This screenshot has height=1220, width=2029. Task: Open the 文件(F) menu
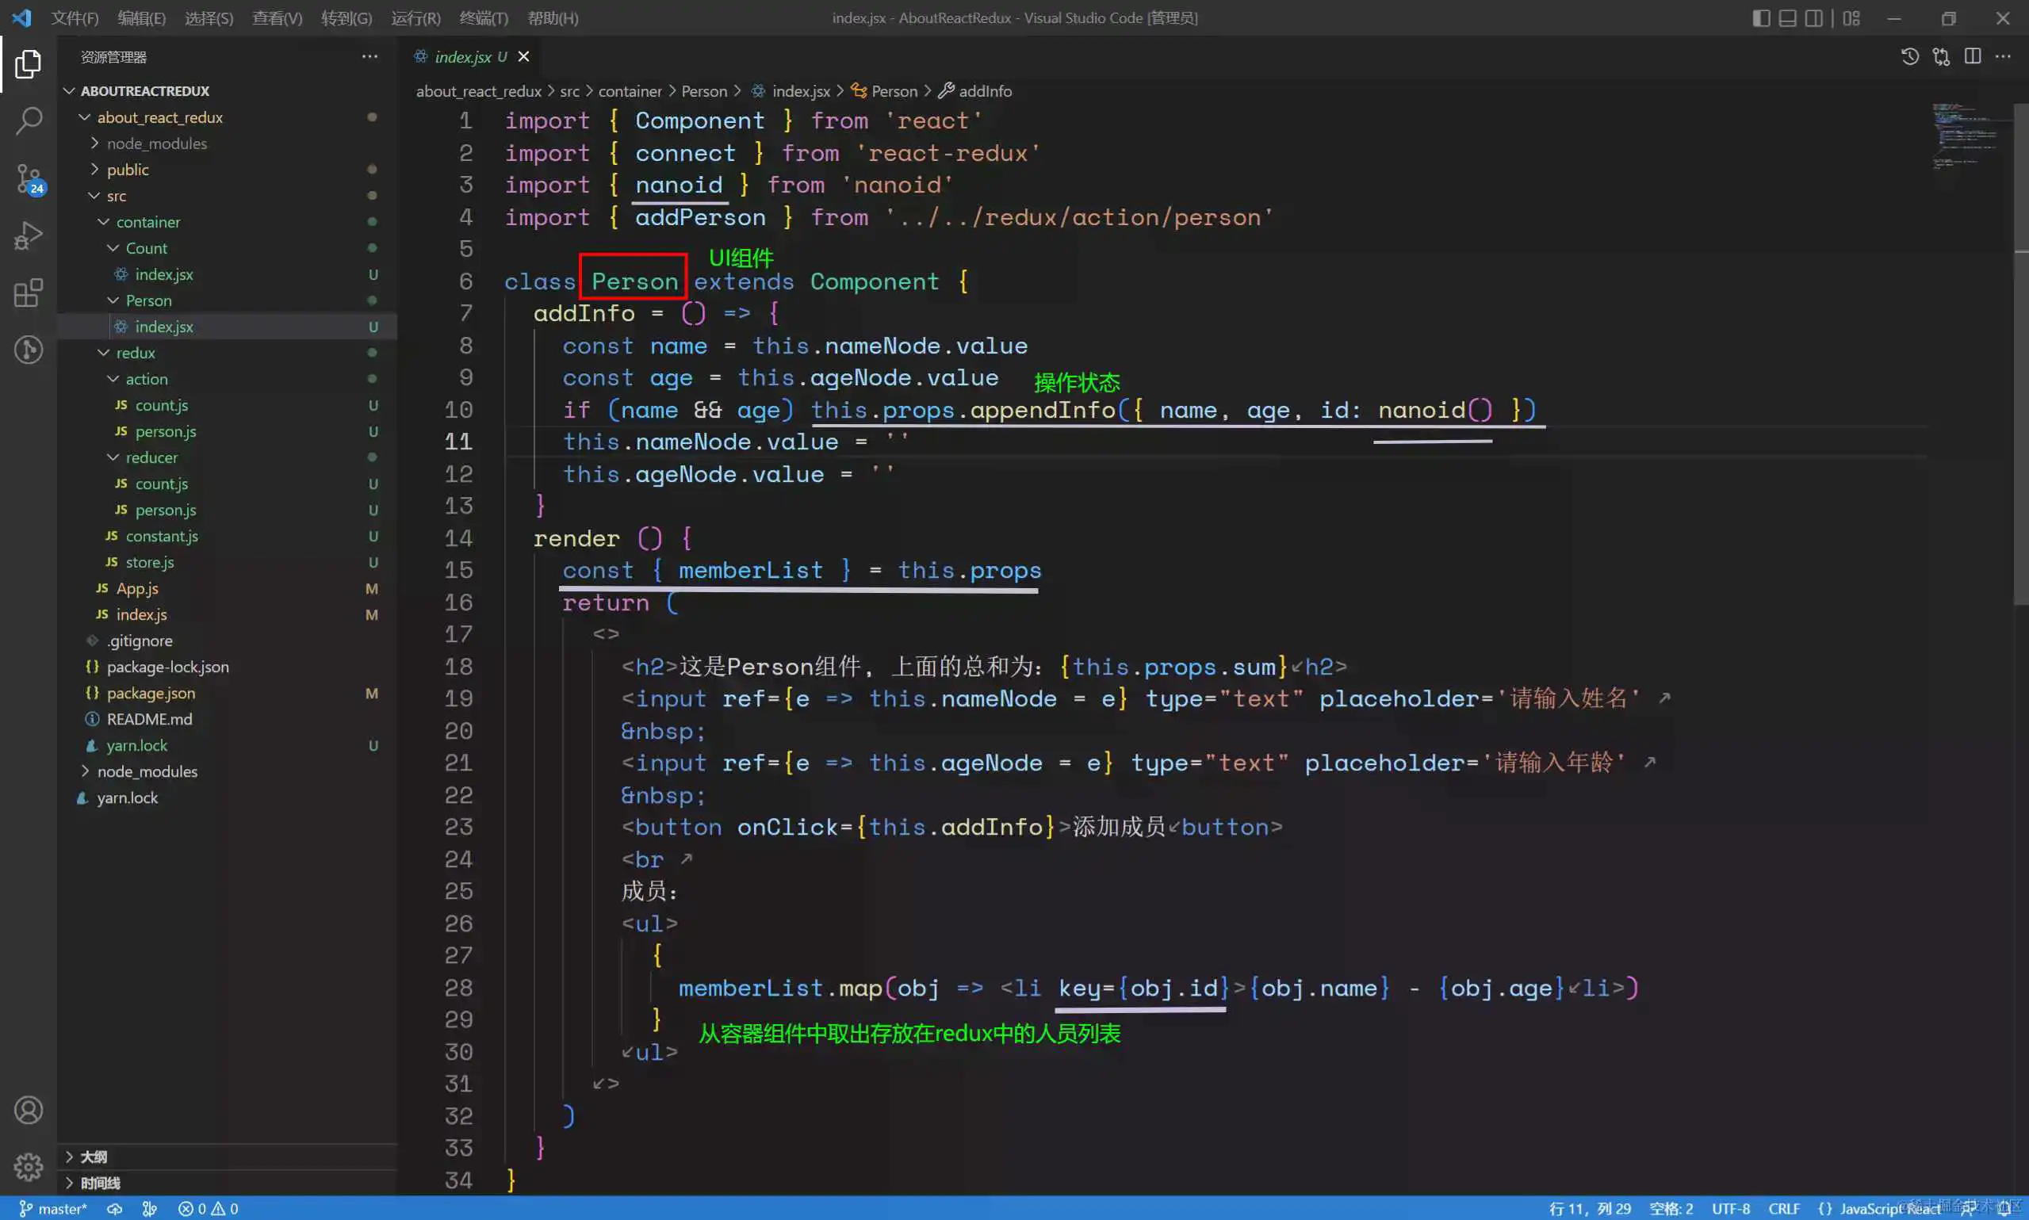click(x=75, y=18)
